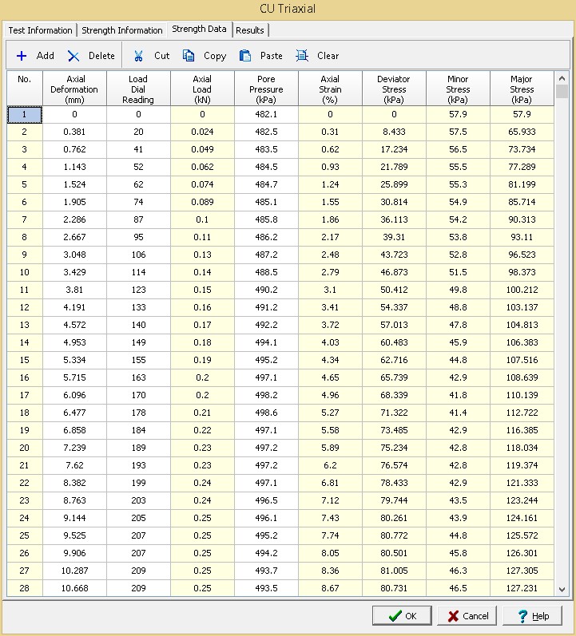Click the Paste clipboard icon
The width and height of the screenshot is (576, 636).
point(245,56)
